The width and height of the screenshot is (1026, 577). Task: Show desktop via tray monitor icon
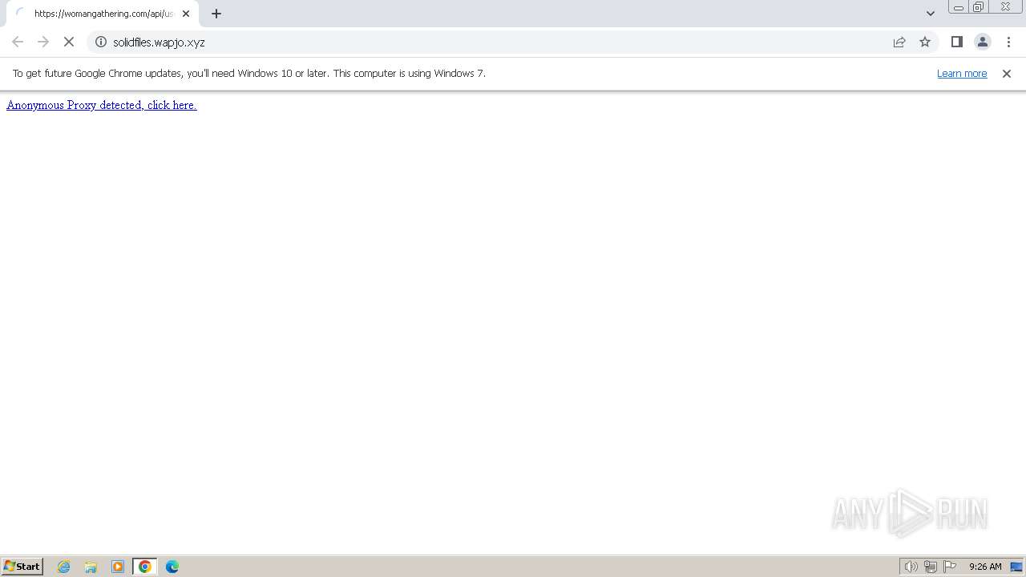pyautogui.click(x=1016, y=567)
